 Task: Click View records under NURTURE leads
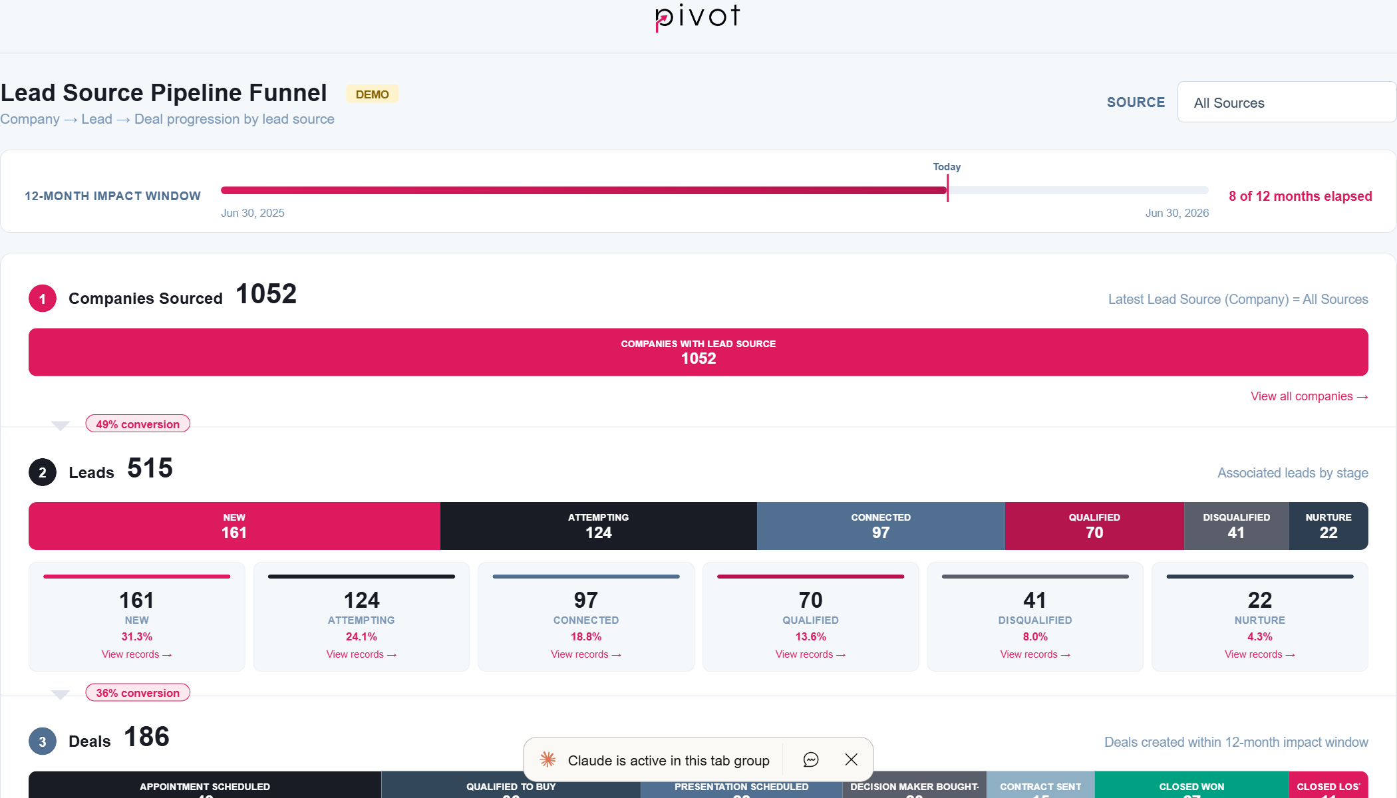pos(1259,654)
